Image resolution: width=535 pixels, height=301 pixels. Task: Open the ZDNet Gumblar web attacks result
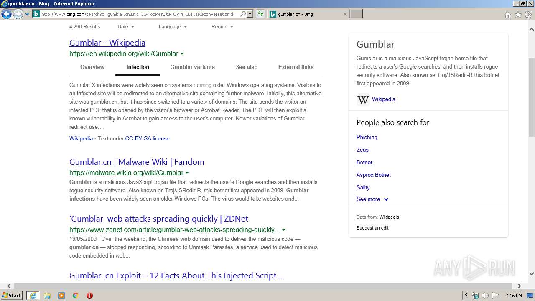point(159,219)
